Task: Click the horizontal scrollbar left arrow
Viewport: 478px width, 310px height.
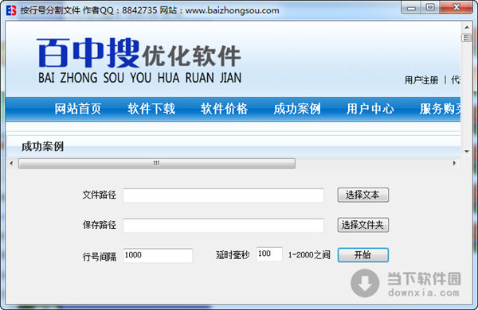Action: 11,163
